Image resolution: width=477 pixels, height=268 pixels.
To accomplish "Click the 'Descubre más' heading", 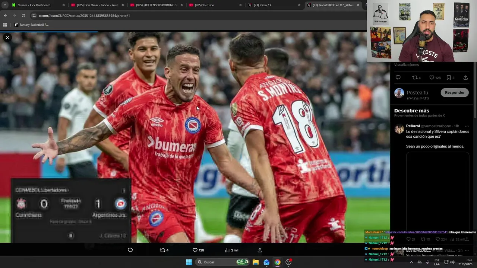I will click(x=411, y=111).
